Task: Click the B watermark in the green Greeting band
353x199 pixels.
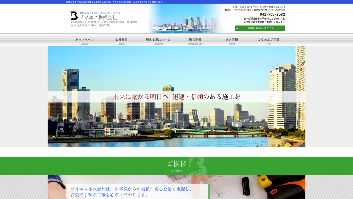Action: 197,166
